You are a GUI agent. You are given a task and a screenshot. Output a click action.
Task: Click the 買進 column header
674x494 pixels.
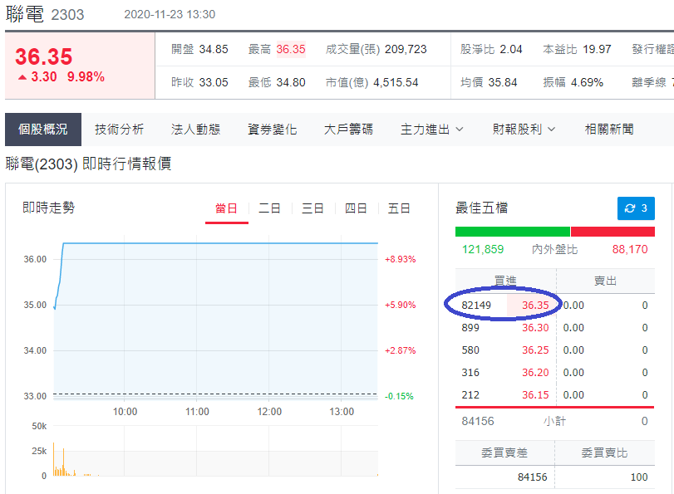505,281
